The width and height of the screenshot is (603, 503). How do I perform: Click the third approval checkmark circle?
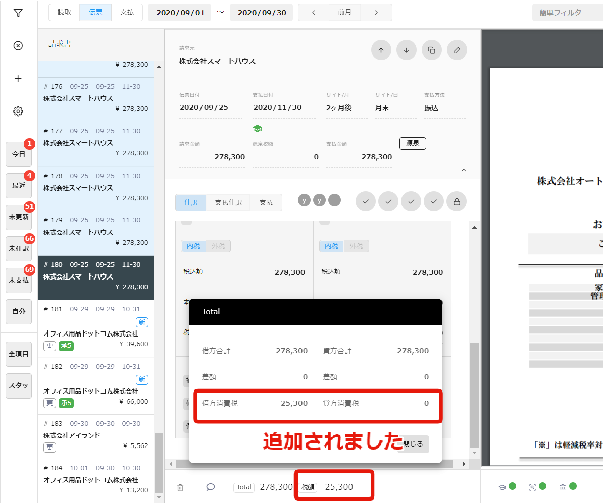coord(411,201)
